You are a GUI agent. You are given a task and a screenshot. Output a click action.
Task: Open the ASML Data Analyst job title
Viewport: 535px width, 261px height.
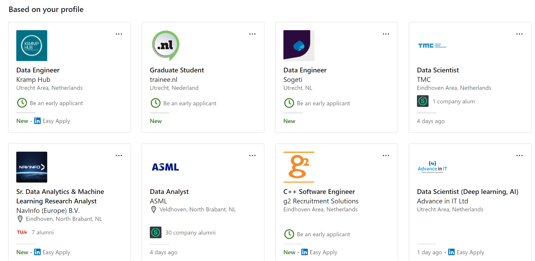tap(169, 192)
